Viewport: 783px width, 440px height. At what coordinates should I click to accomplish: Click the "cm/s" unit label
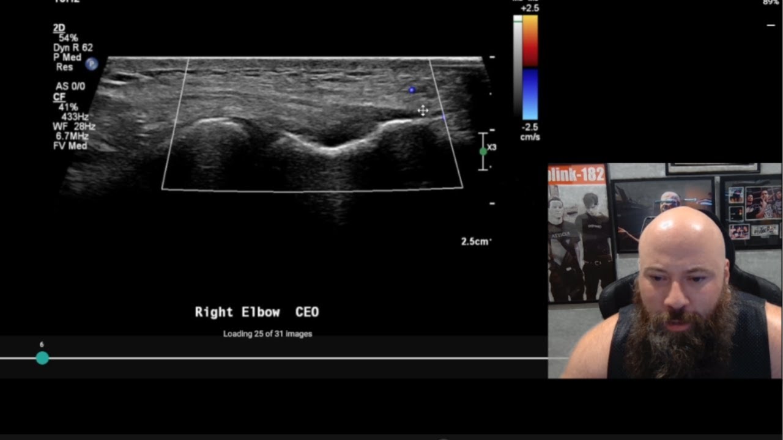[x=530, y=137]
